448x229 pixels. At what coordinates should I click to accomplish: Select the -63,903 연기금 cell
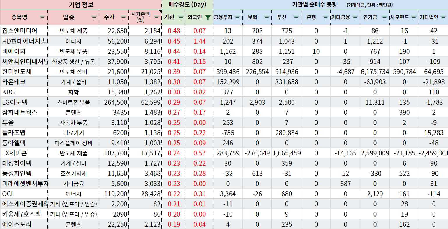click(x=375, y=82)
